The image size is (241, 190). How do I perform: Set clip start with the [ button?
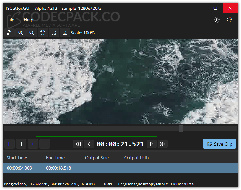pyautogui.click(x=9, y=144)
